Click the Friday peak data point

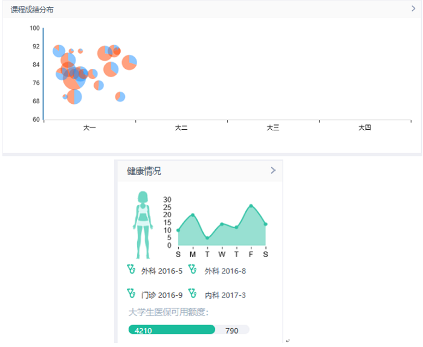tap(251, 206)
